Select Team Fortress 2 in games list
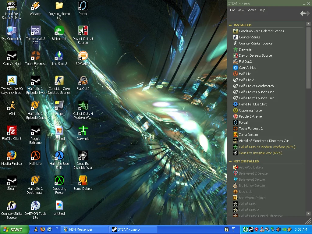The height and width of the screenshot is (234, 312). coord(250,129)
